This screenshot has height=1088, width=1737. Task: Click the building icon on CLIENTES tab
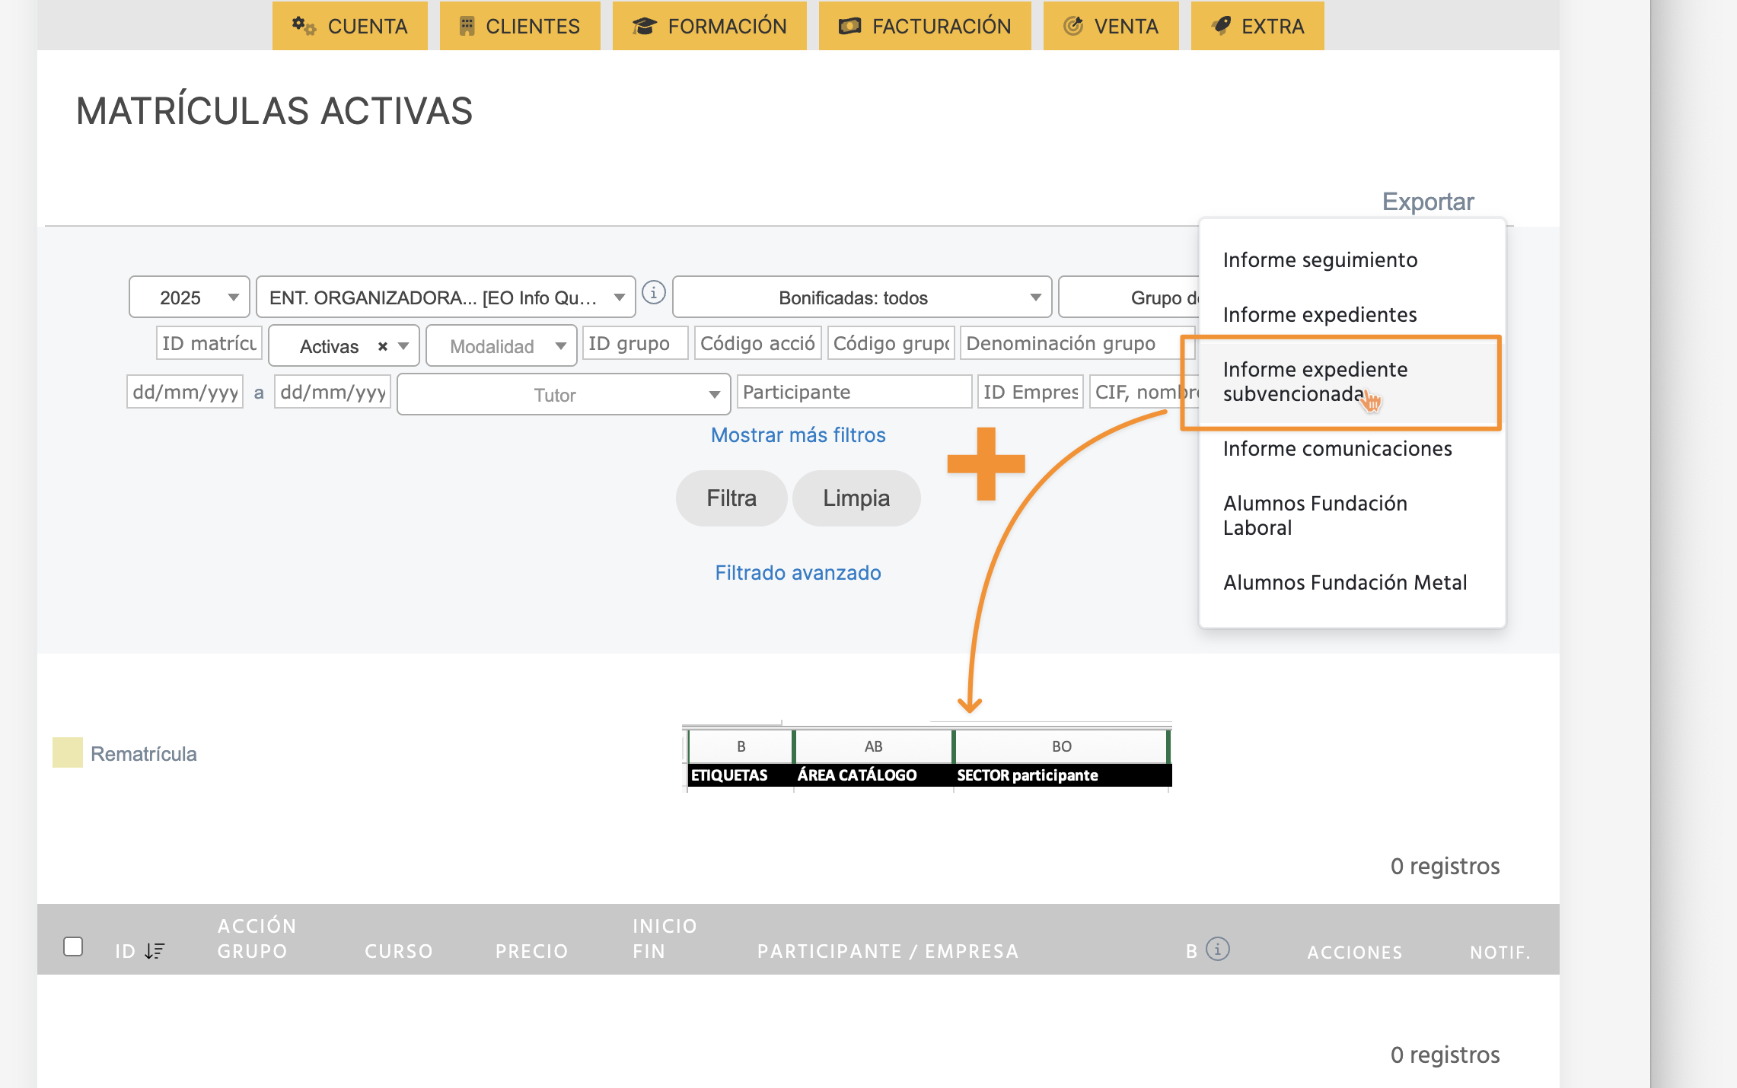click(467, 26)
